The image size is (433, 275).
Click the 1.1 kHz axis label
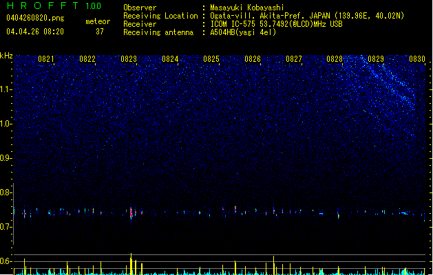[x=6, y=89]
